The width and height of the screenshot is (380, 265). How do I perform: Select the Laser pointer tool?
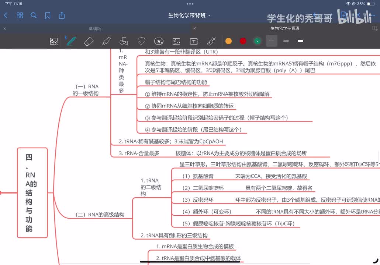point(211,41)
